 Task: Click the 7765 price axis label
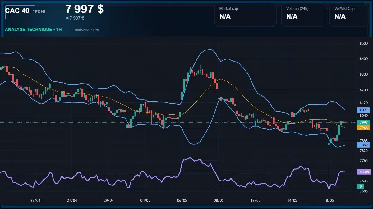coord(364,161)
